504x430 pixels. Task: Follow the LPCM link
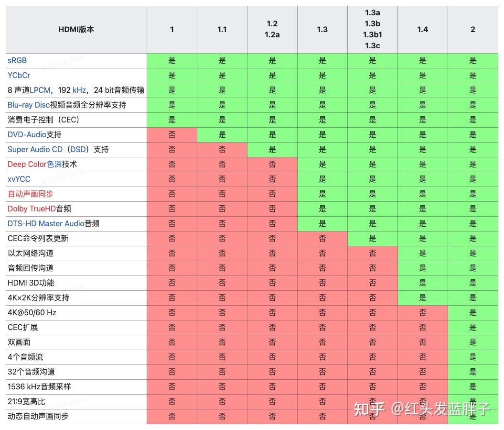point(40,90)
